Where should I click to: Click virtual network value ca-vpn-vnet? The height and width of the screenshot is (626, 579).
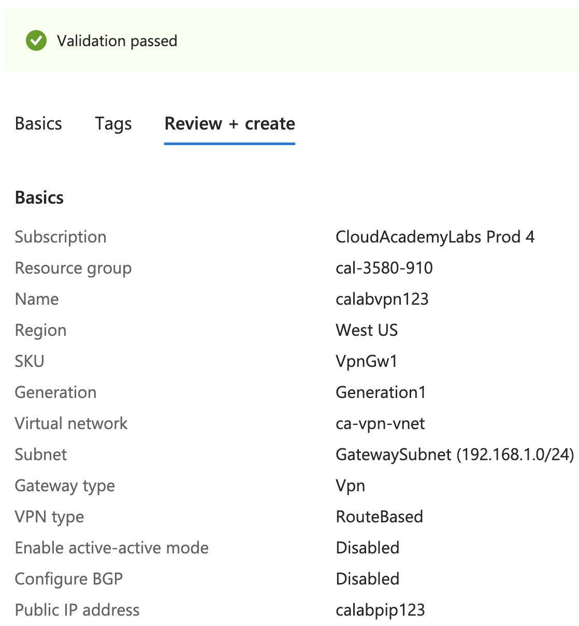[380, 423]
